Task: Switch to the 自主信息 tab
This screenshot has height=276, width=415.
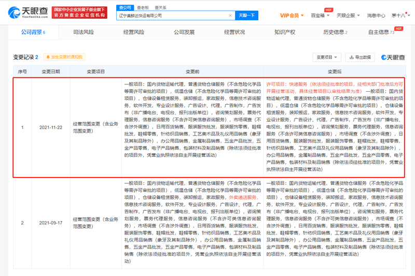Action: pyautogui.click(x=381, y=32)
